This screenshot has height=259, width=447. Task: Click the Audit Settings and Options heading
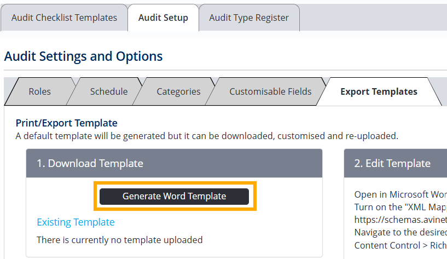83,56
